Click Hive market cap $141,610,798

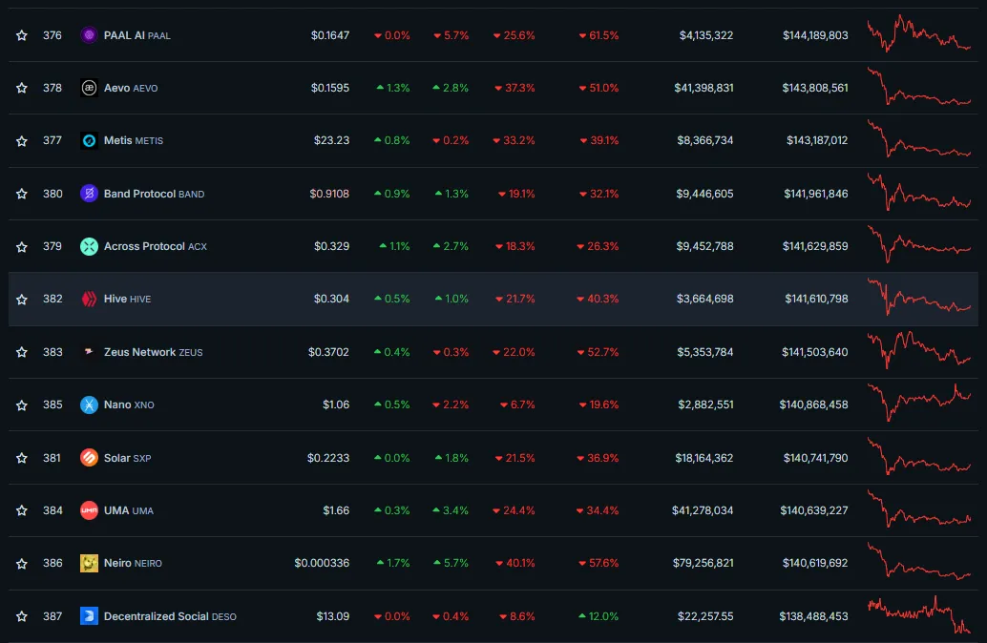click(x=816, y=299)
